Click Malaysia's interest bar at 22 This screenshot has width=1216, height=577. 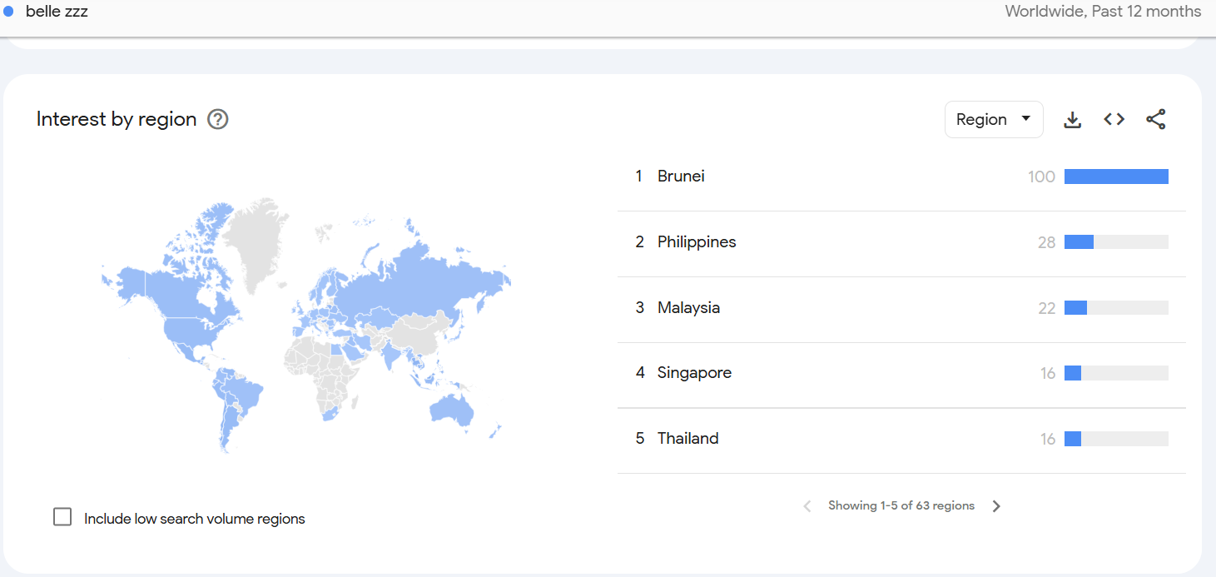[x=1075, y=308]
